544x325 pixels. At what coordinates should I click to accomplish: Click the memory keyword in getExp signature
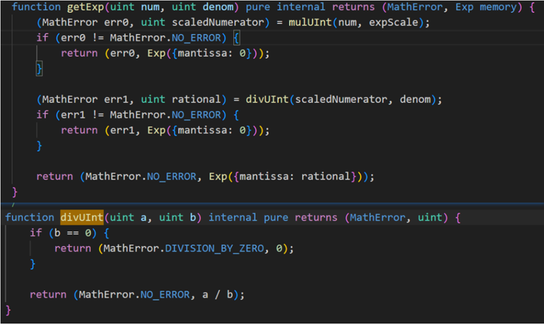pyautogui.click(x=498, y=7)
